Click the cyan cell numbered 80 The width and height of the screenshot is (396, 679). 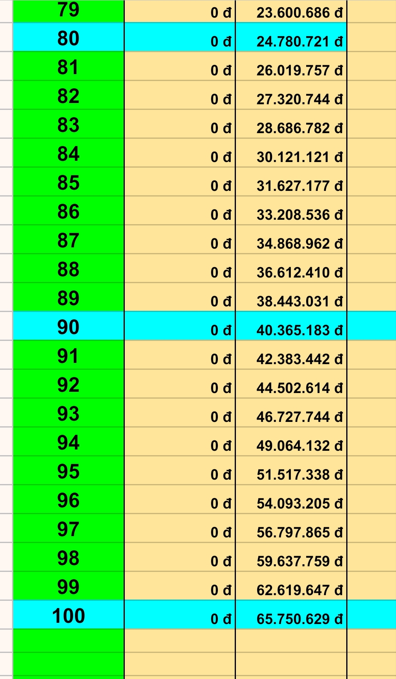click(68, 39)
